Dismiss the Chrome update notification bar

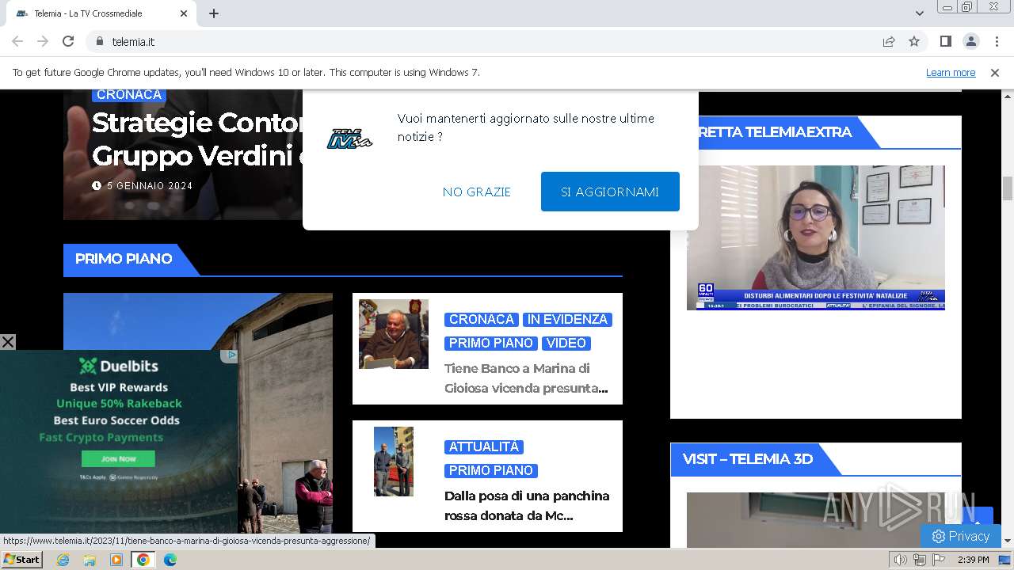point(995,72)
